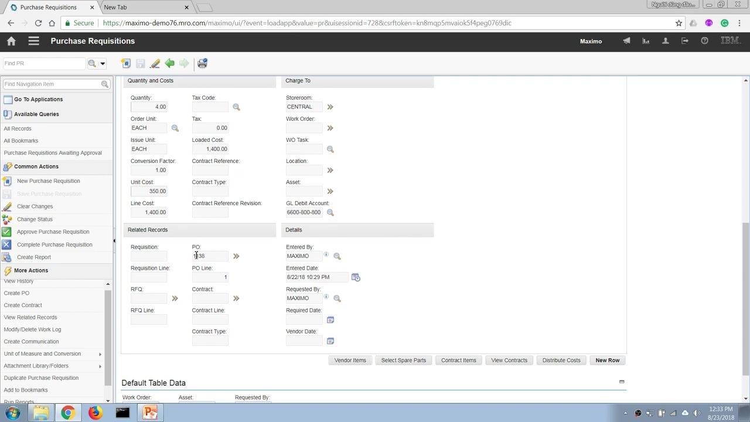The height and width of the screenshot is (422, 750).
Task: Open Chrome from Windows taskbar
Action: click(68, 413)
